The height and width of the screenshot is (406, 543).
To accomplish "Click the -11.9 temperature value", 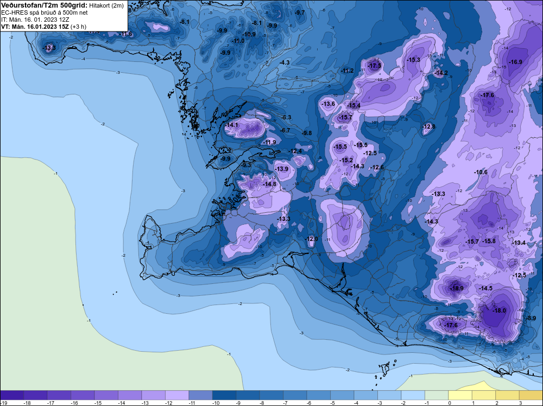I will click(269, 142).
